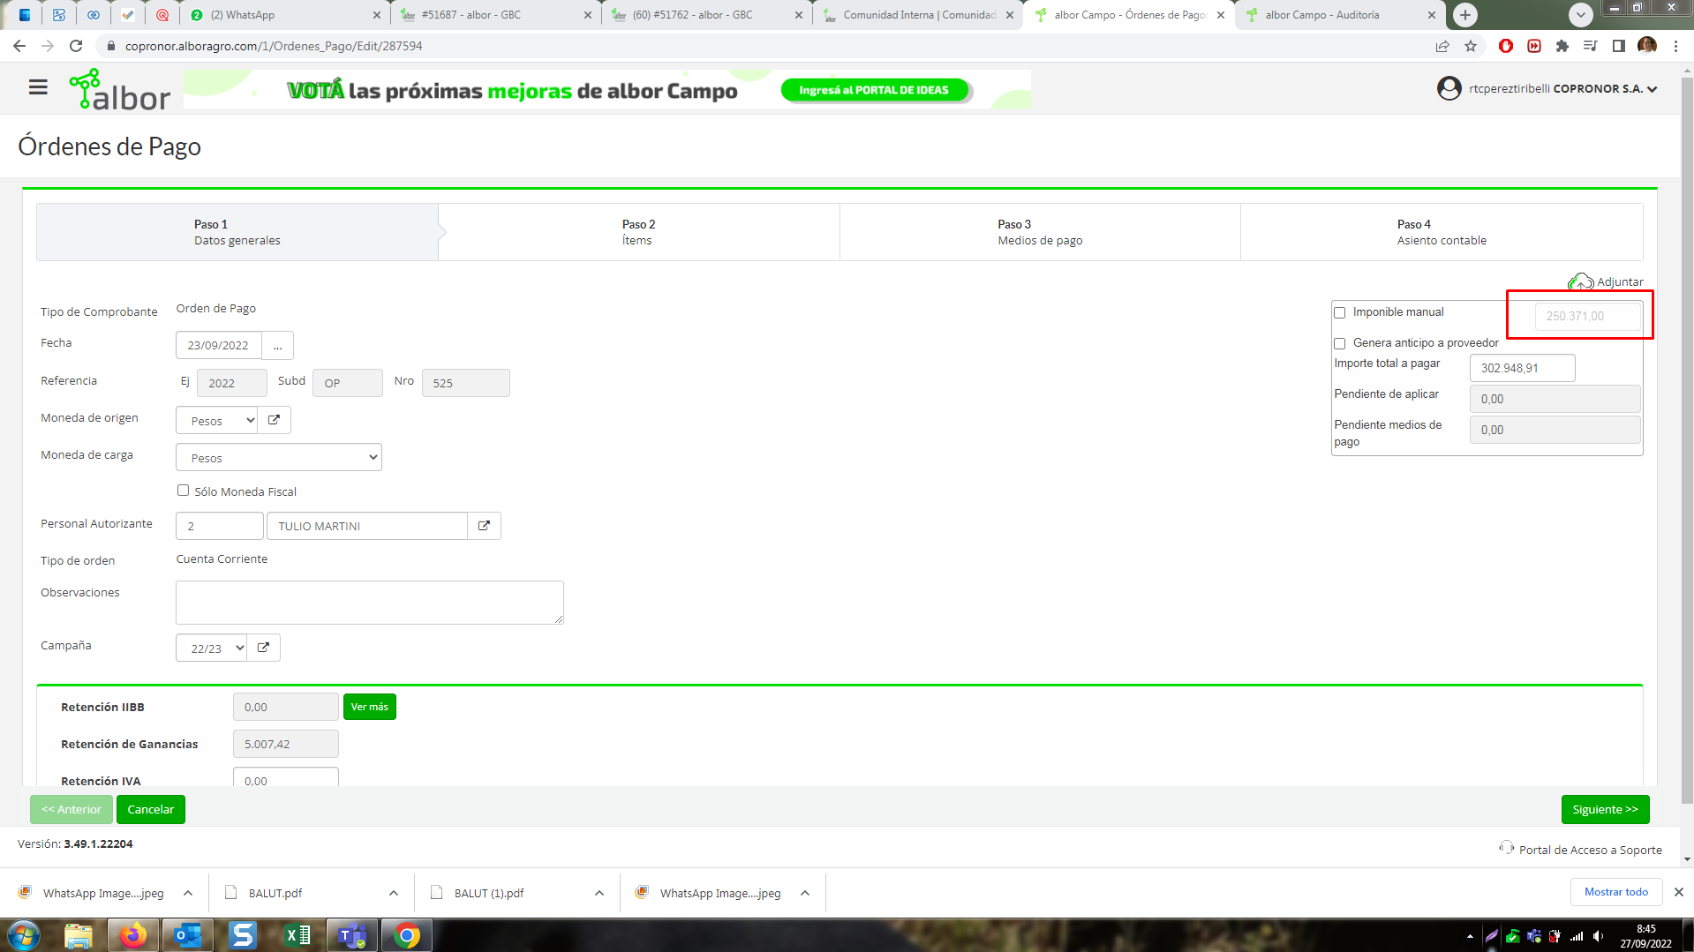
Task: Expand BALUT (1).pdf download options
Action: (x=599, y=893)
